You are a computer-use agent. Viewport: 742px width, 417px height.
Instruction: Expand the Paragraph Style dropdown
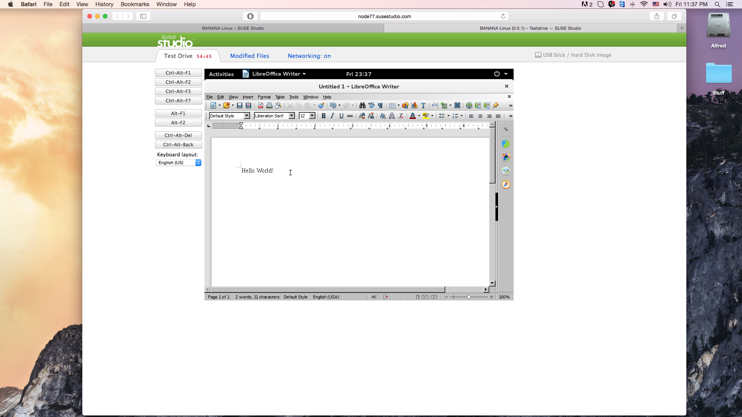(x=247, y=116)
